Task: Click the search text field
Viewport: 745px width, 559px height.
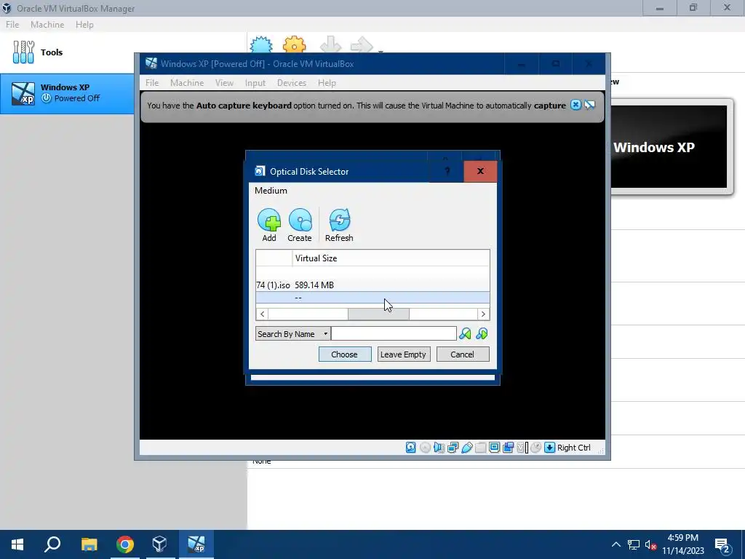Action: point(394,333)
